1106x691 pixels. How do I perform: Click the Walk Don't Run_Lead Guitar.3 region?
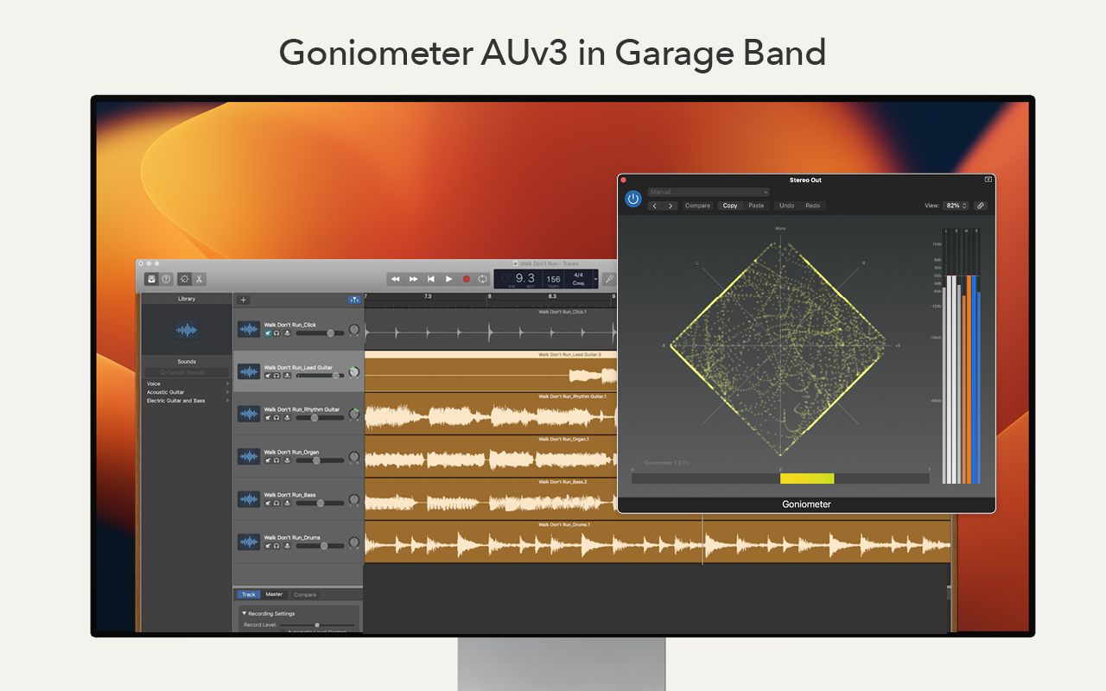point(491,371)
